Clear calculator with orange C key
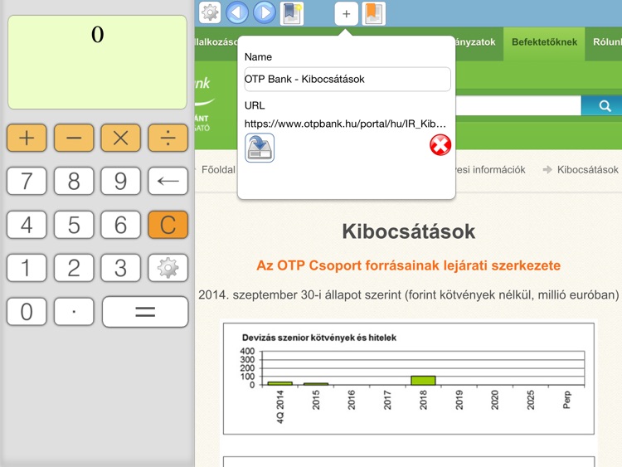The width and height of the screenshot is (622, 467). pyautogui.click(x=168, y=225)
